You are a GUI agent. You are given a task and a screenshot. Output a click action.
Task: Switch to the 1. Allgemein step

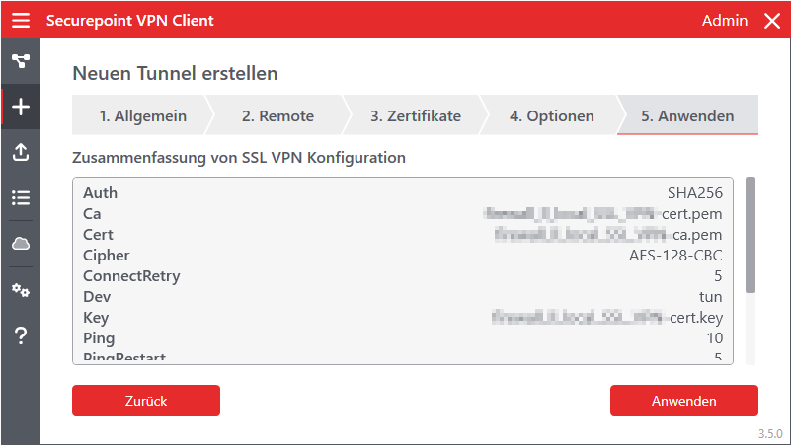pos(142,115)
